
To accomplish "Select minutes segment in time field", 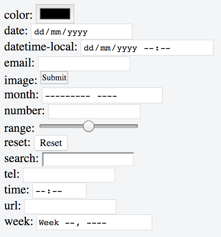I will click(x=57, y=192).
